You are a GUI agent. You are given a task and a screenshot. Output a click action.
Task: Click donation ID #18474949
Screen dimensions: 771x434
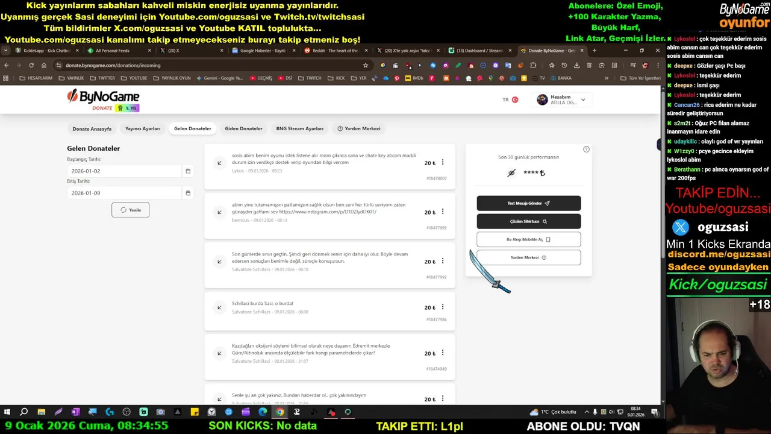click(436, 369)
